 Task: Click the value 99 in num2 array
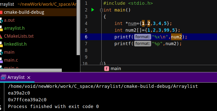[166, 30]
